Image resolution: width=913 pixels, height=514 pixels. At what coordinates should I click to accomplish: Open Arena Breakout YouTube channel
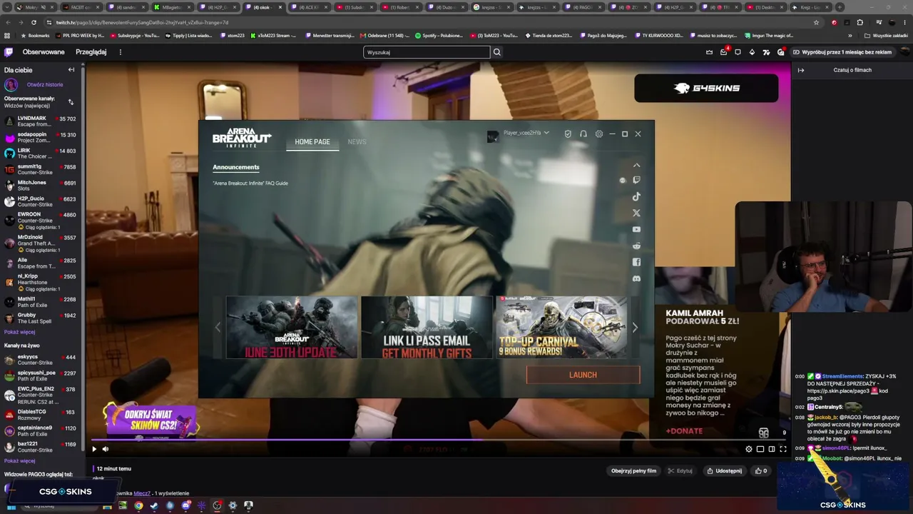[x=636, y=229]
